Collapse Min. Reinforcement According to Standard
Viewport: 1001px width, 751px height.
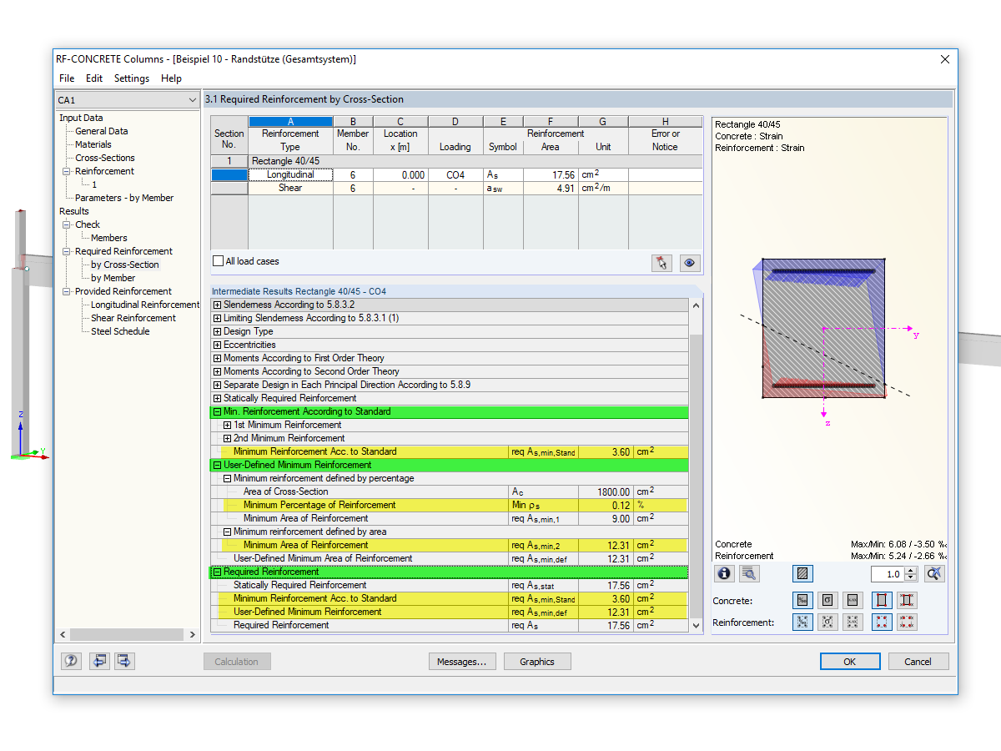coord(218,411)
